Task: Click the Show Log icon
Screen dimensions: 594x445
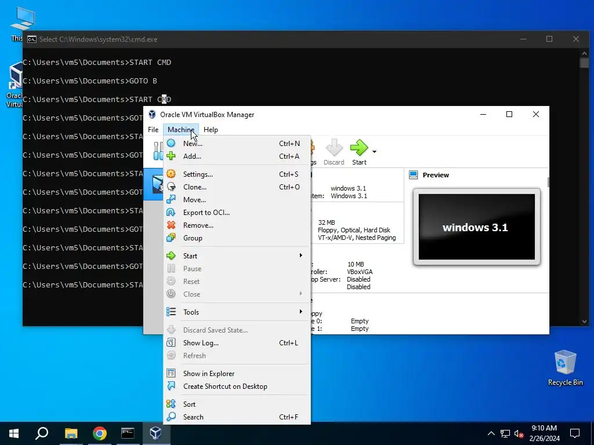Action: (x=171, y=343)
